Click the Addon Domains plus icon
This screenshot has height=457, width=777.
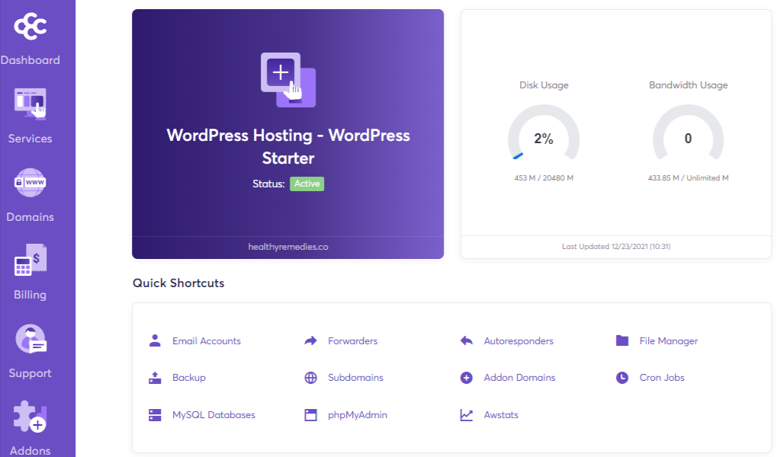(467, 378)
